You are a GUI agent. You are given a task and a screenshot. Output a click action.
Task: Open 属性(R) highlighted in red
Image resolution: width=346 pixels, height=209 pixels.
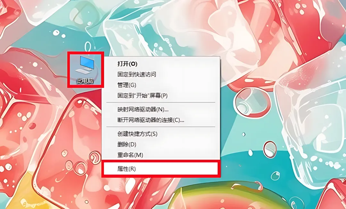(161, 169)
